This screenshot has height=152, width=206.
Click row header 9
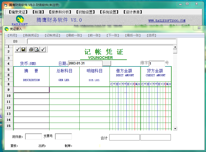click(9, 90)
